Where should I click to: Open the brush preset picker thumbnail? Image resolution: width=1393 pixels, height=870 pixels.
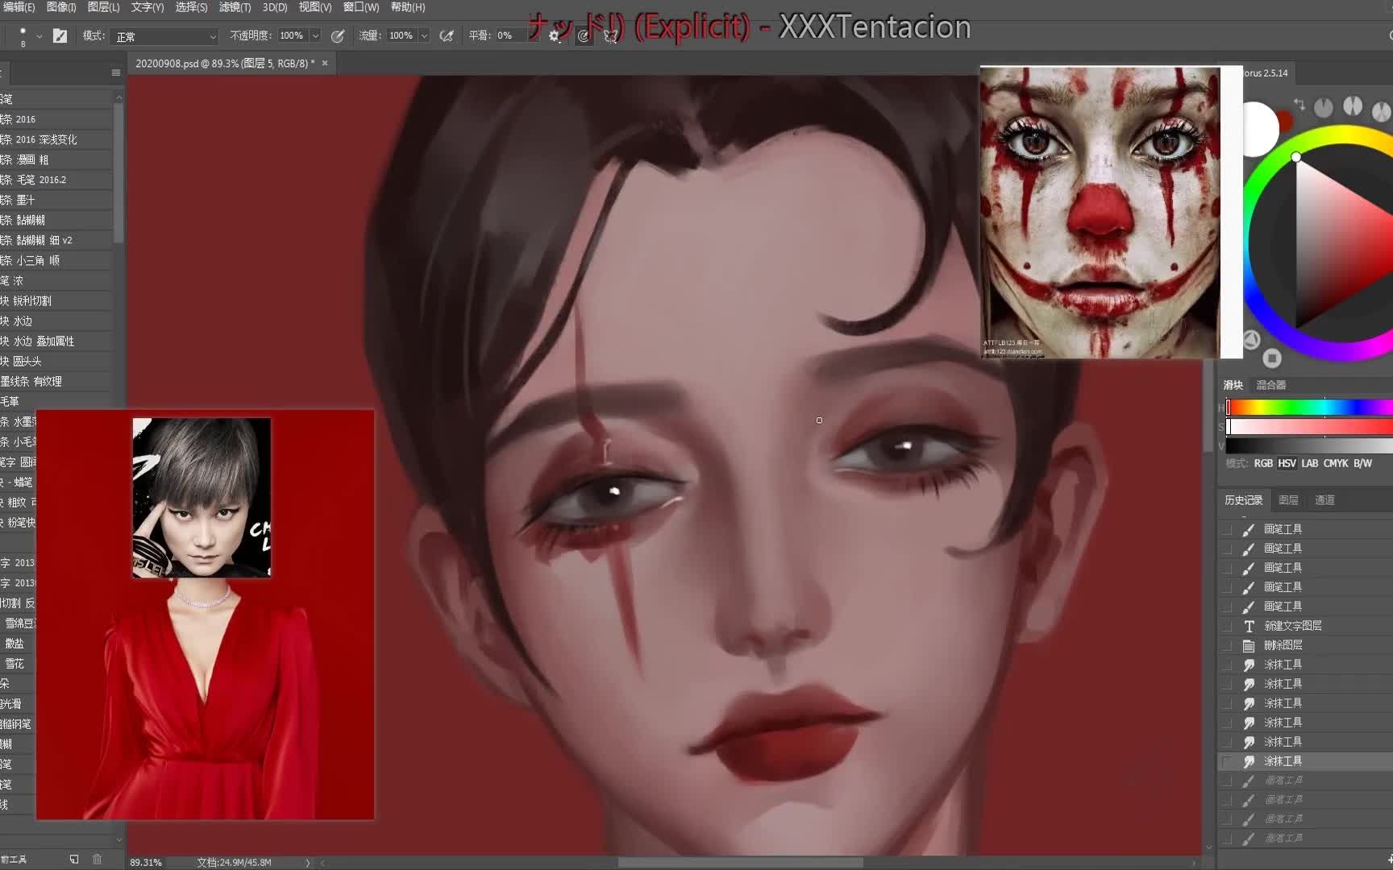[23, 35]
